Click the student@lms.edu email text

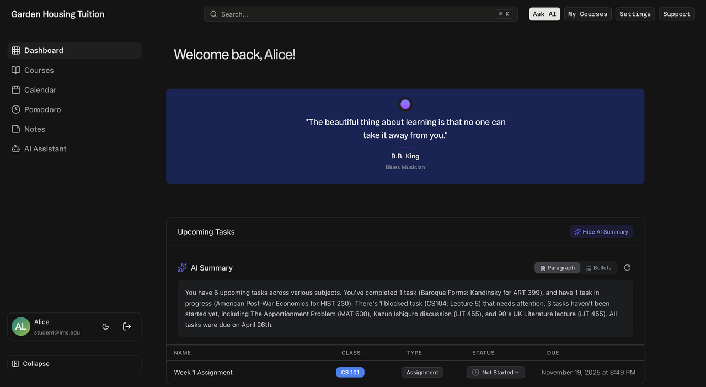click(x=57, y=332)
